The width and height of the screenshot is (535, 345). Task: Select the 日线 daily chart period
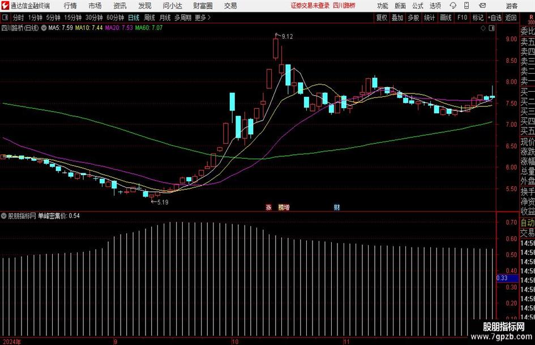pyautogui.click(x=134, y=18)
